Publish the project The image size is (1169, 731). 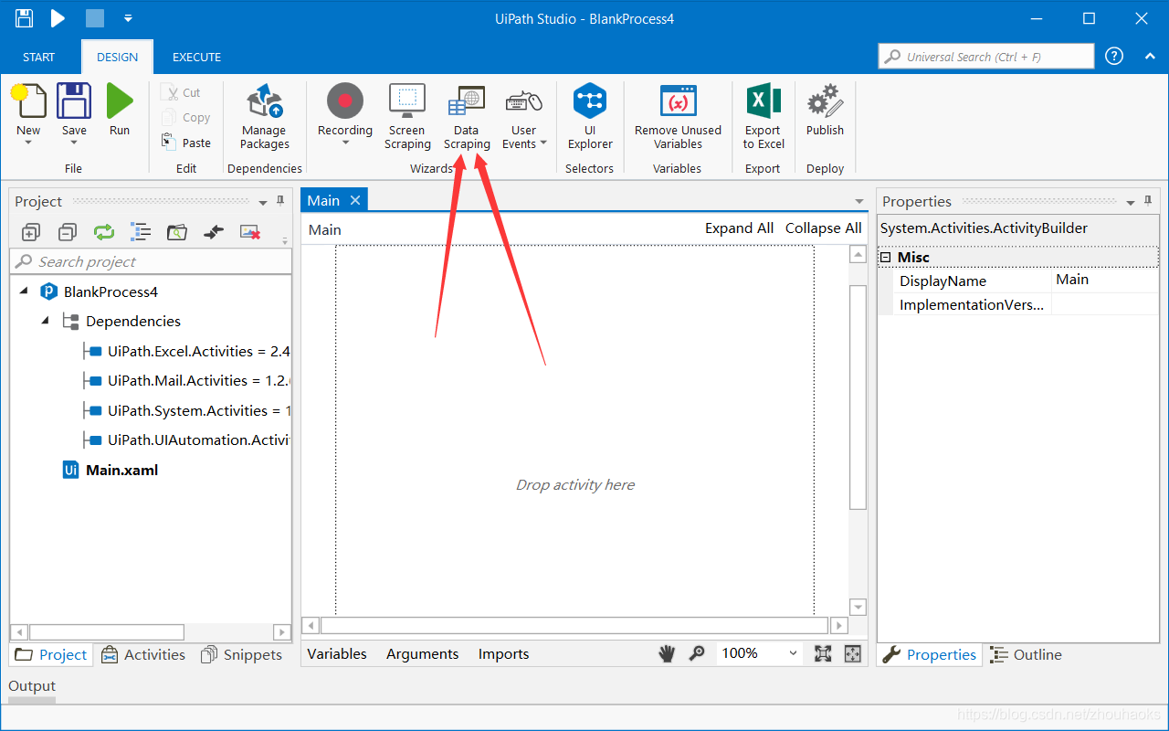click(825, 110)
